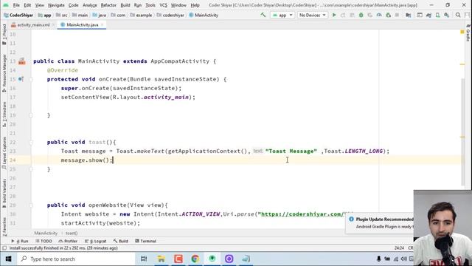Open File Explorer from the taskbar
The width and height of the screenshot is (472, 266).
[x=161, y=259]
